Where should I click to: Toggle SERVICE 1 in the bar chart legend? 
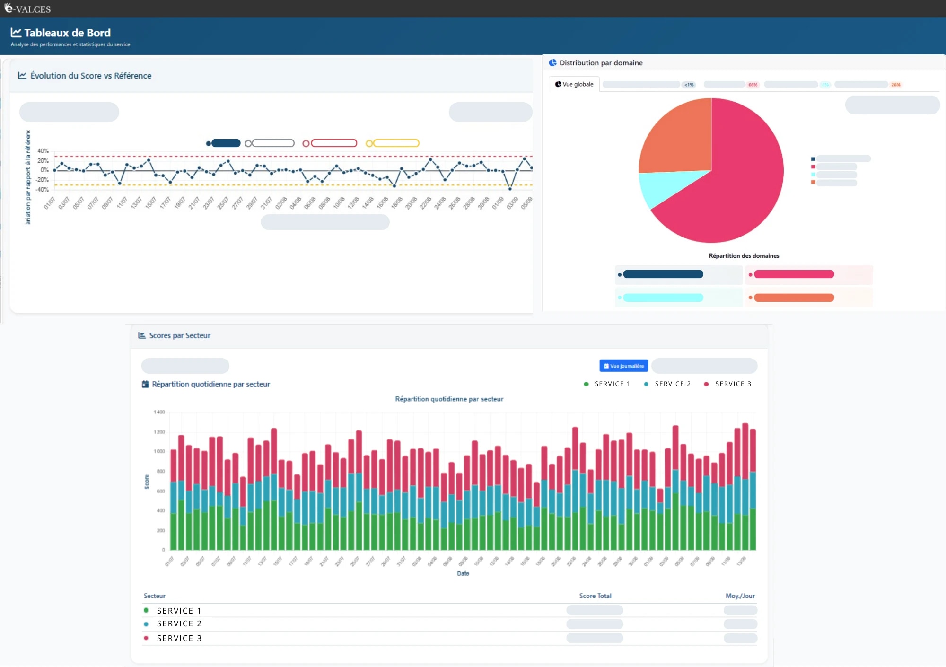pyautogui.click(x=607, y=384)
